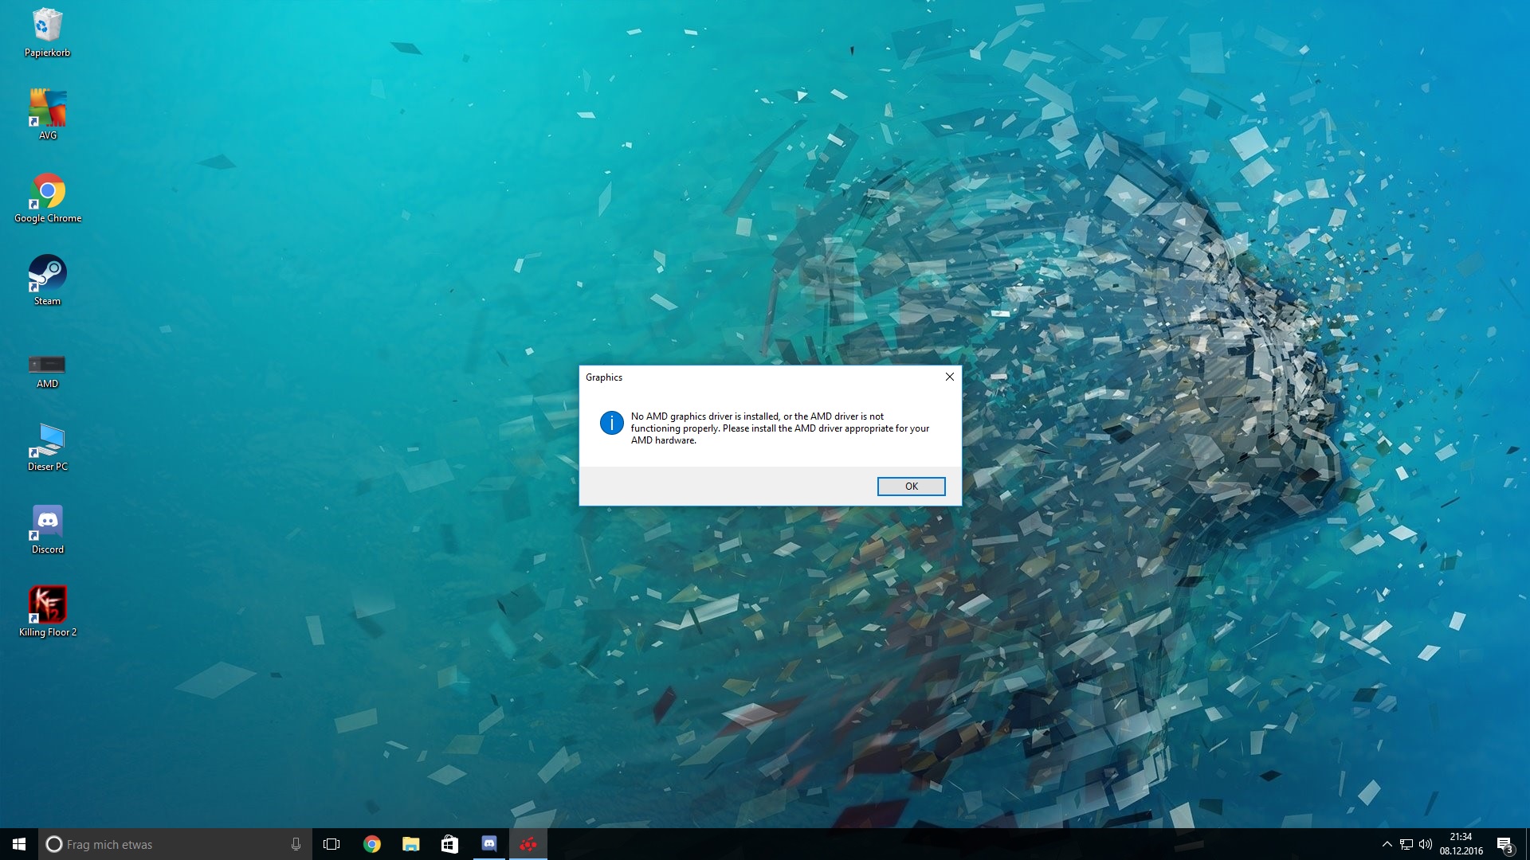Image resolution: width=1530 pixels, height=860 pixels.
Task: Expand hidden system tray icons
Action: click(1387, 844)
